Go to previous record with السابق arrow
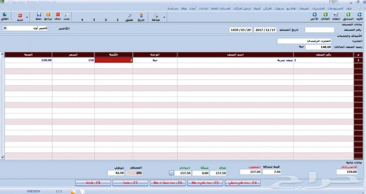 coord(348,17)
